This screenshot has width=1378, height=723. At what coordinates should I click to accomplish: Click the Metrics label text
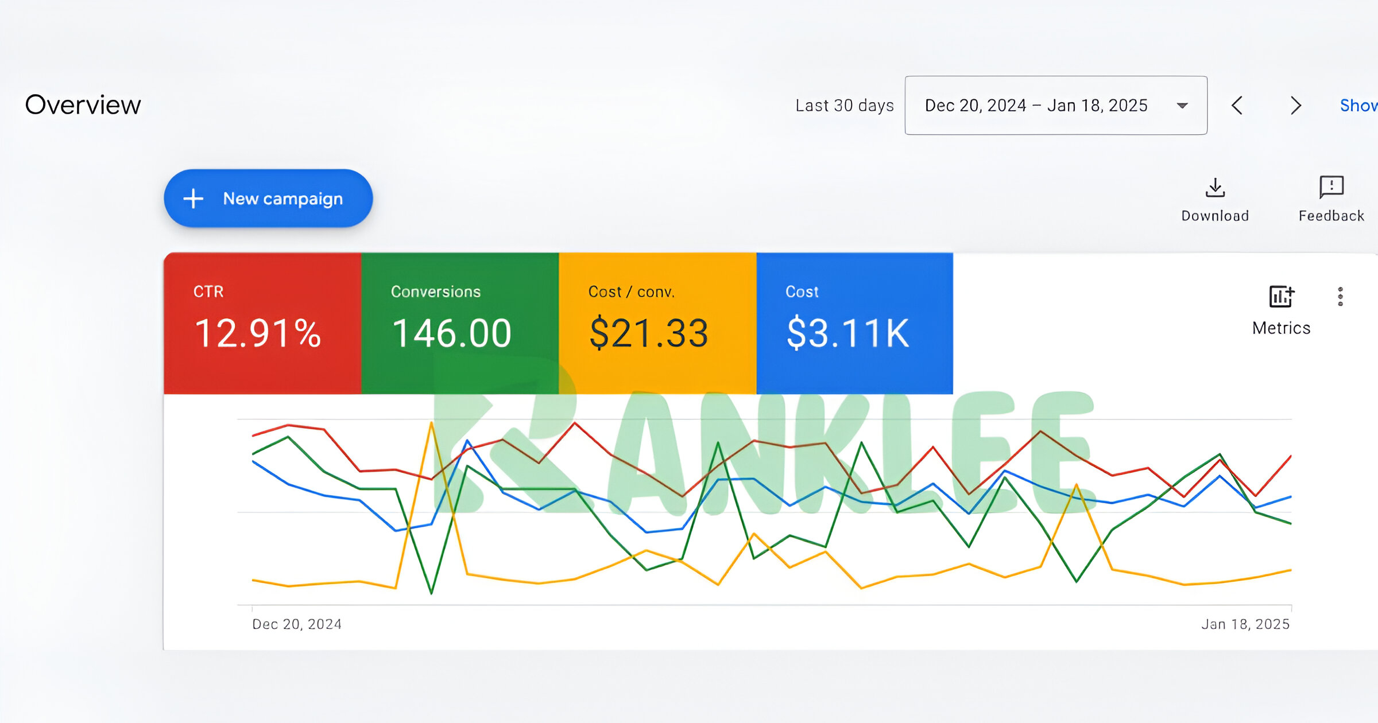coord(1281,328)
